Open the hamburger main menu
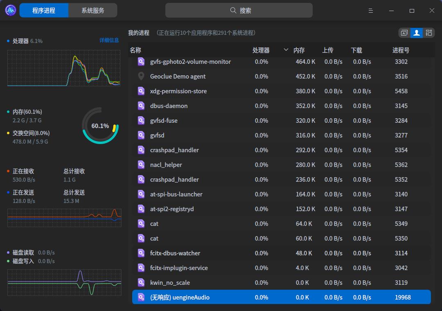Image resolution: width=442 pixels, height=311 pixels. 371,11
